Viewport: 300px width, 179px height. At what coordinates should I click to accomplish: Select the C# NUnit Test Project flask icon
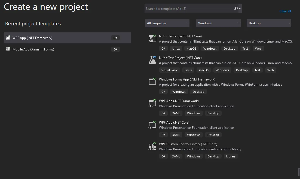[x=152, y=38]
